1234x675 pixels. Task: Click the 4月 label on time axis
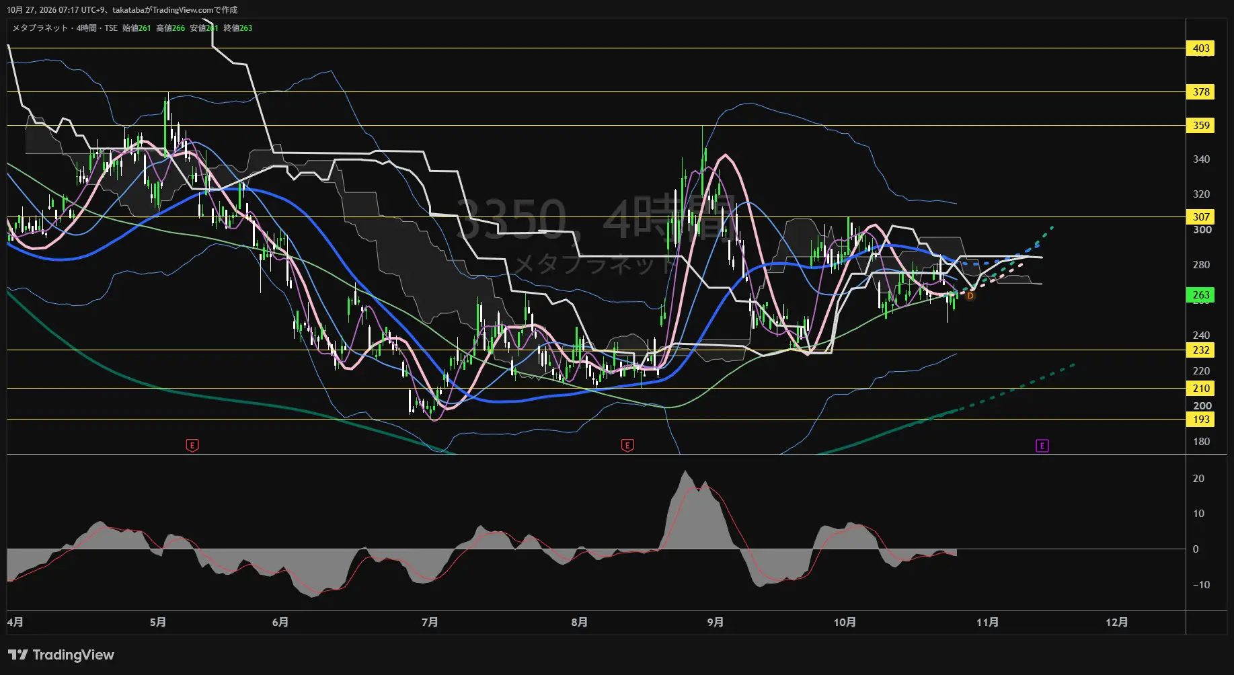point(15,623)
